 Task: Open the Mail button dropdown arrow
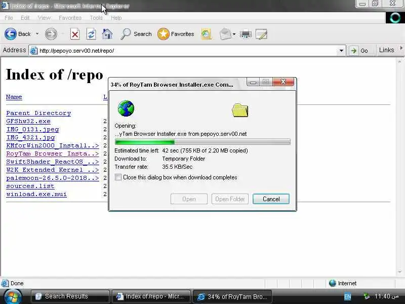tap(234, 34)
